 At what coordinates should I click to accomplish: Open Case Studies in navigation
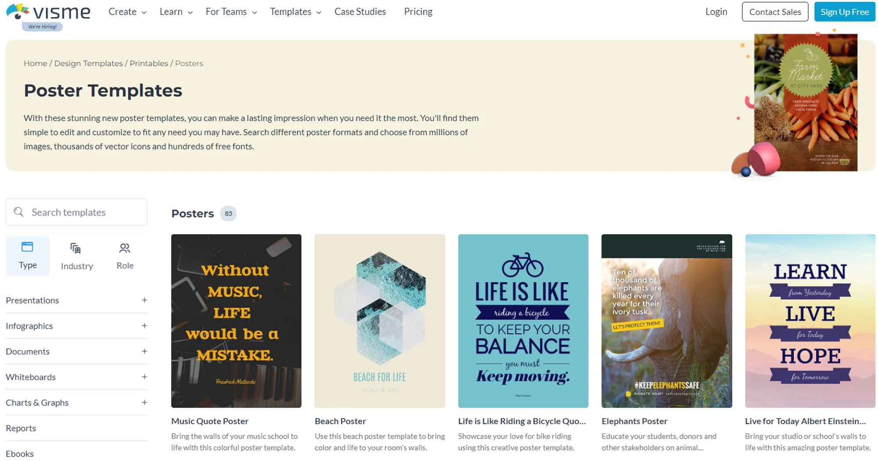[360, 12]
